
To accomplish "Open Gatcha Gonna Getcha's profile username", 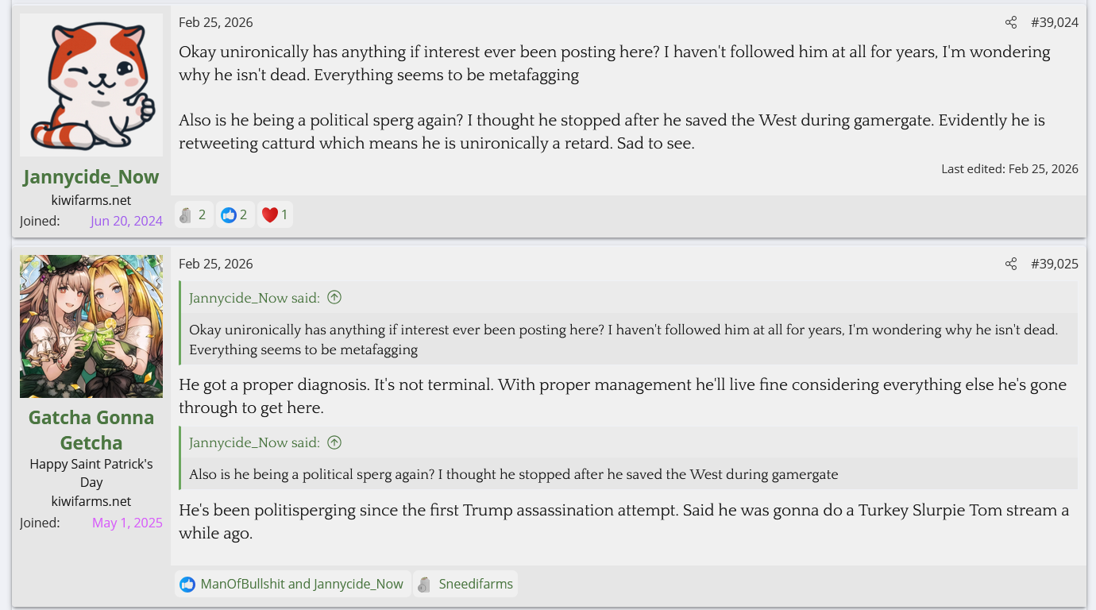I will (91, 430).
